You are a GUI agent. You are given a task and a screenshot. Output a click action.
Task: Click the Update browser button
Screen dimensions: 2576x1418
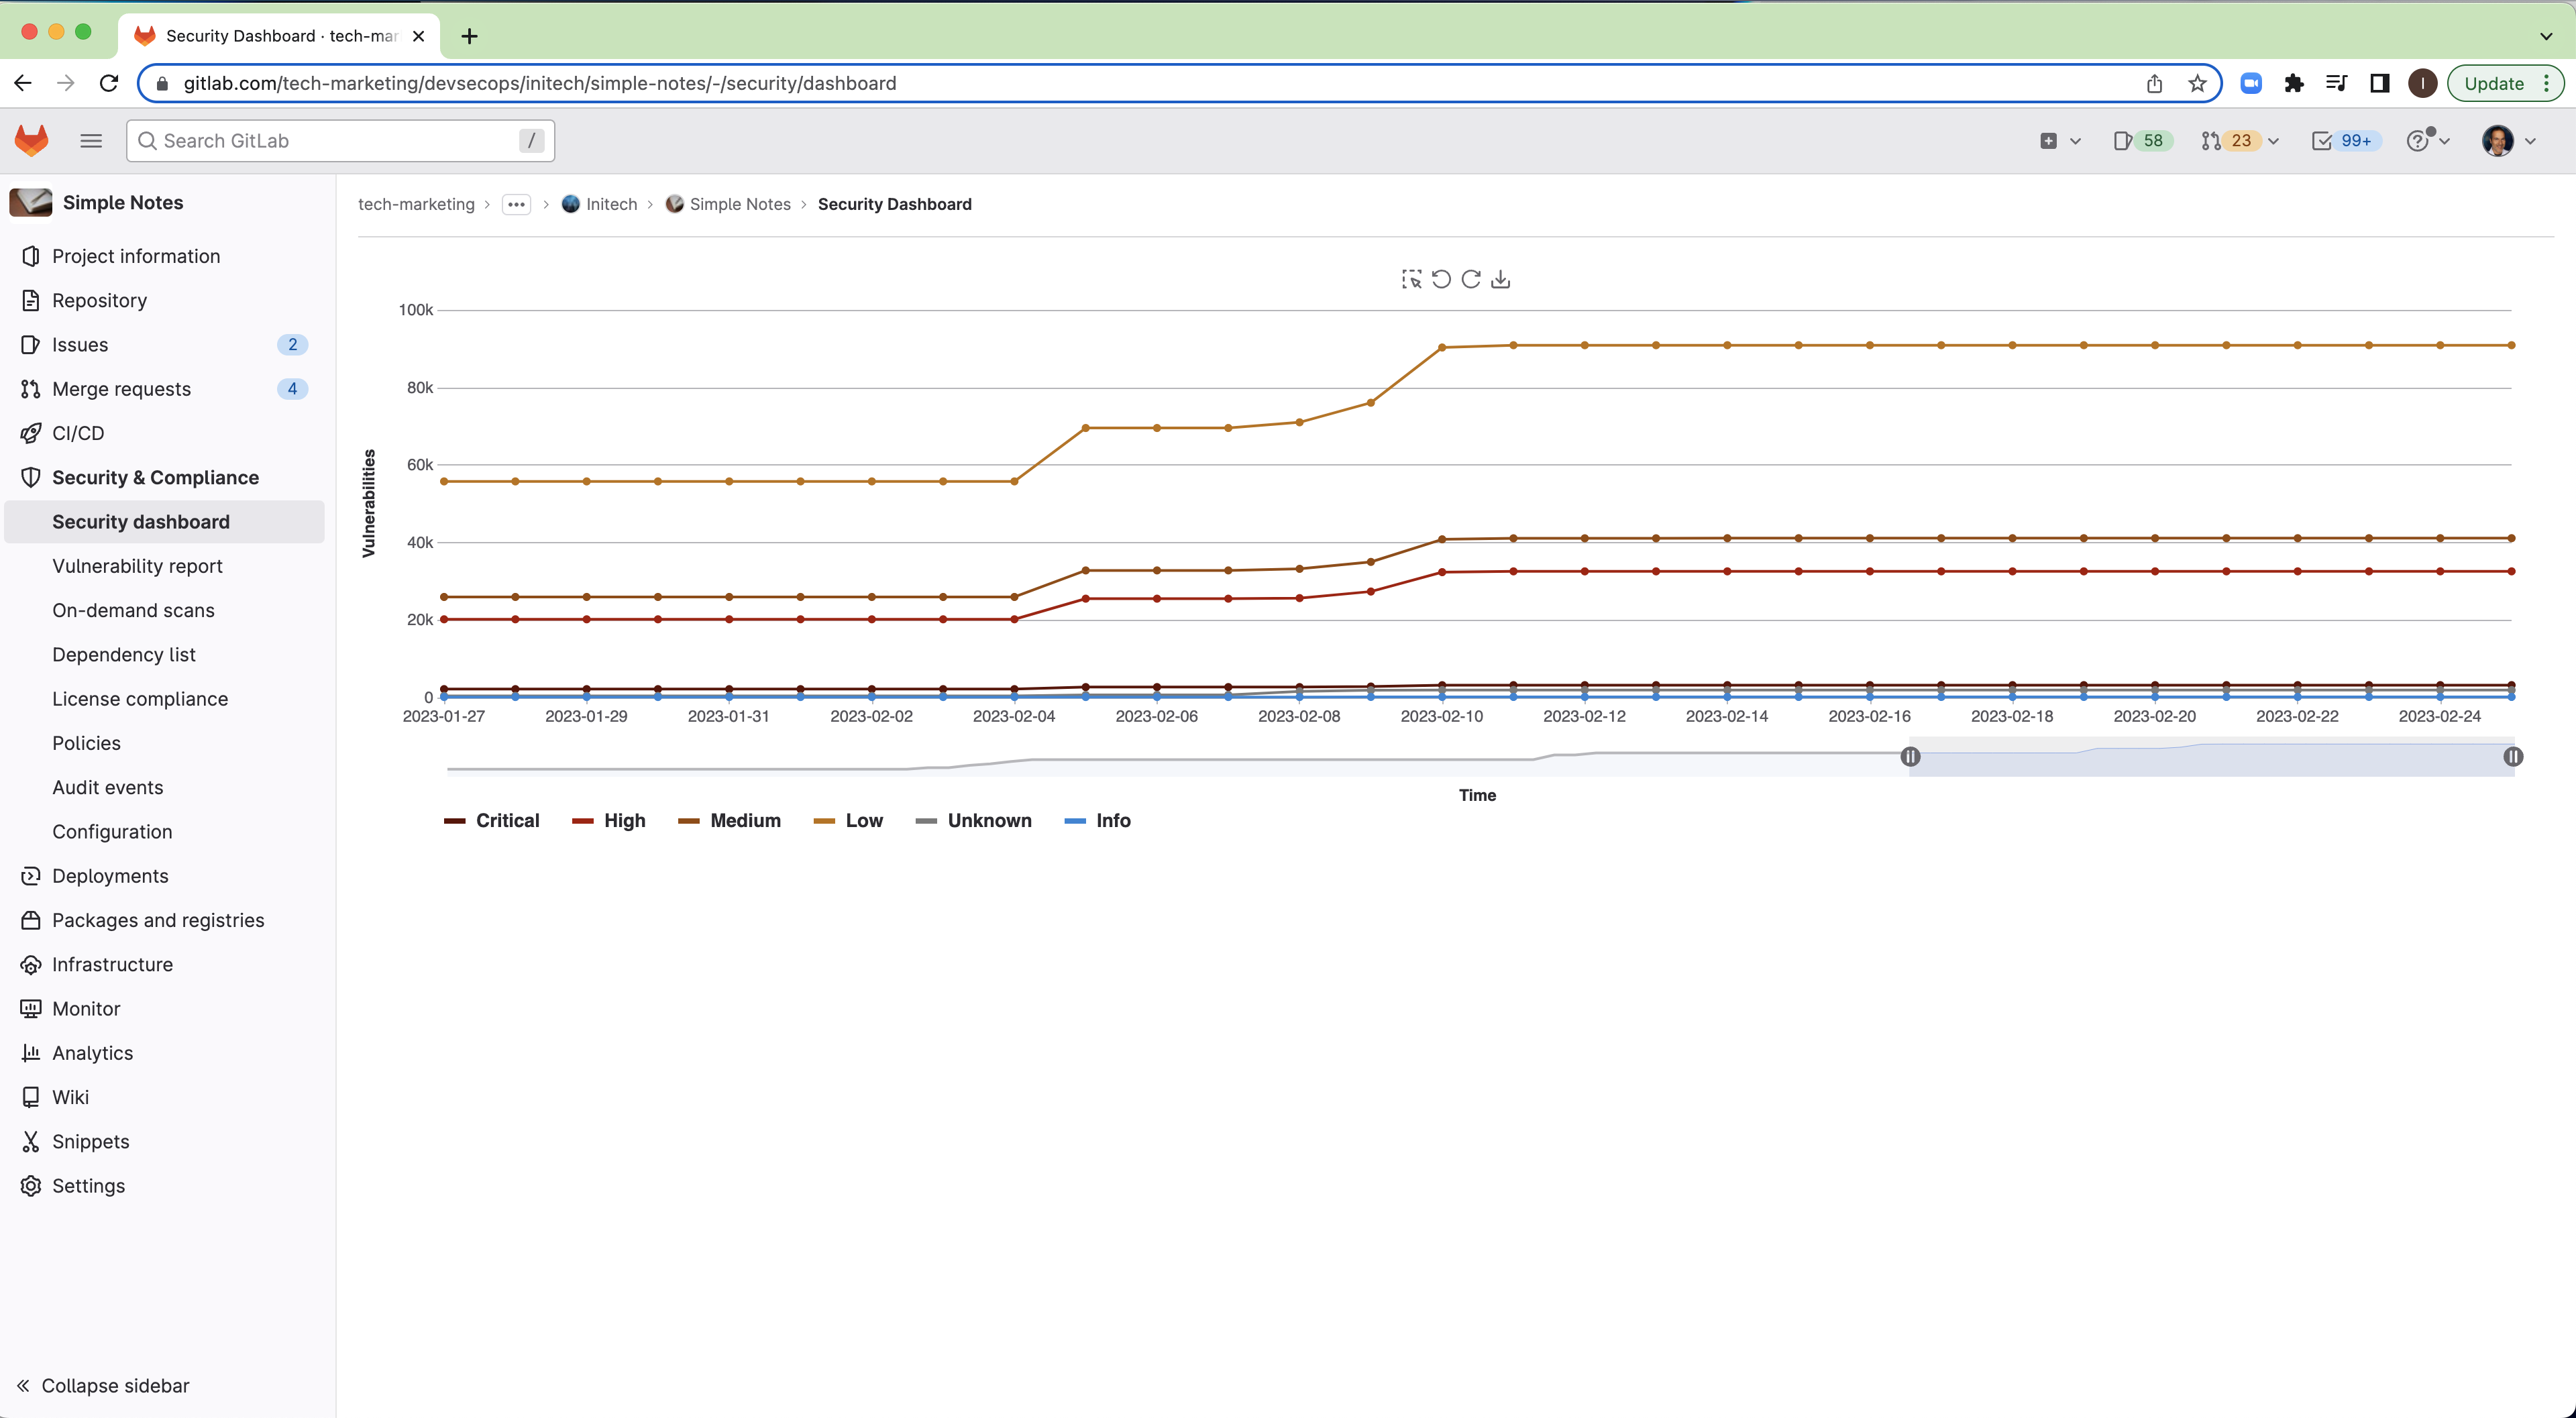(2494, 83)
